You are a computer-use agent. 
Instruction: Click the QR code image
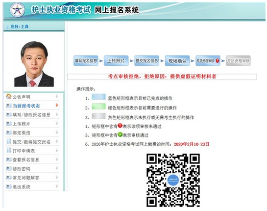coord(173,180)
